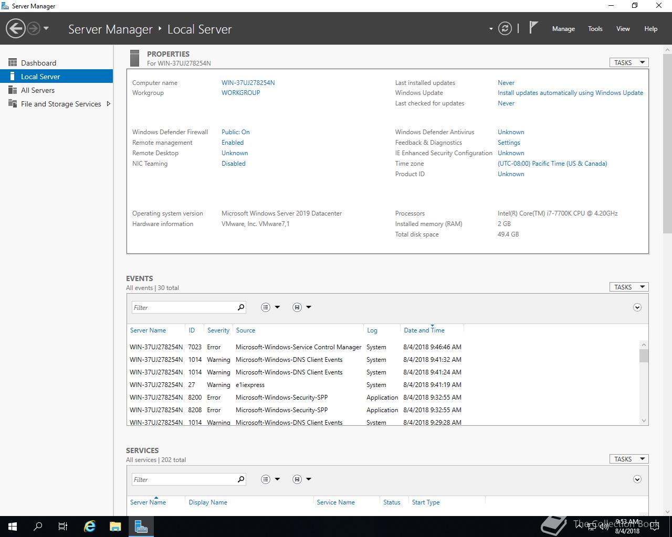Click the refresh icon in header
The width and height of the screenshot is (672, 537).
(505, 28)
